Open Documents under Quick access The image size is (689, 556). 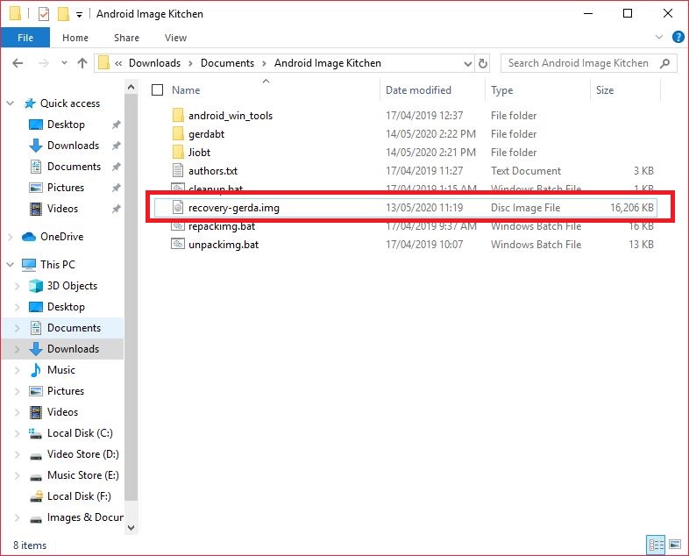(74, 167)
